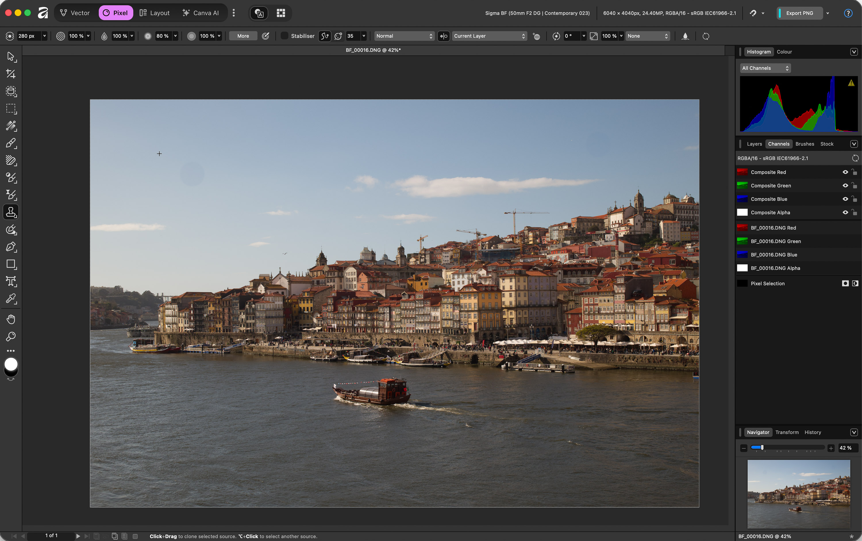Screen dimensions: 862x541
Task: Select the rectangular Marquee selection tool
Action: [x=11, y=108]
